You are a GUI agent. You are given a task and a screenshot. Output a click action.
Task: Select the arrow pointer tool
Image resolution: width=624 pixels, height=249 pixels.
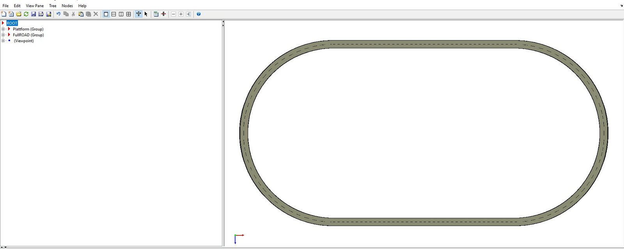[146, 14]
